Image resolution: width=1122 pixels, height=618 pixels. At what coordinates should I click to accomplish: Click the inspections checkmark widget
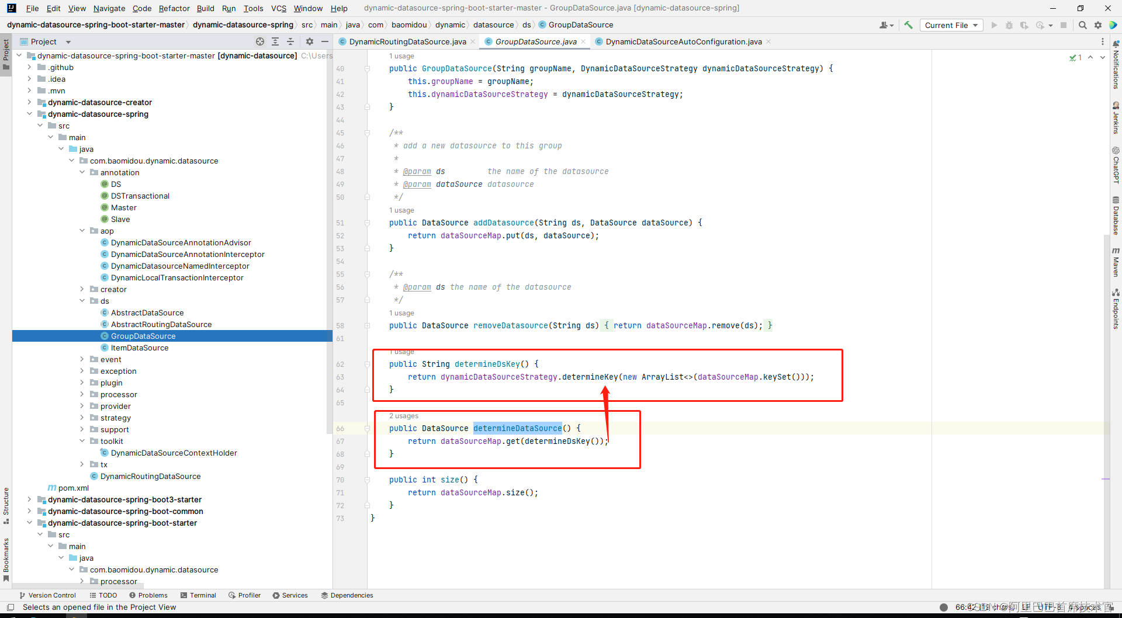[1075, 57]
